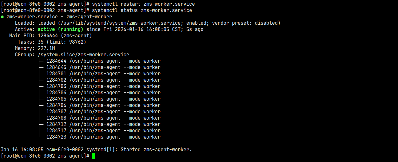Click the green service status dot
Screen dimensions: 398x162
click(3, 17)
